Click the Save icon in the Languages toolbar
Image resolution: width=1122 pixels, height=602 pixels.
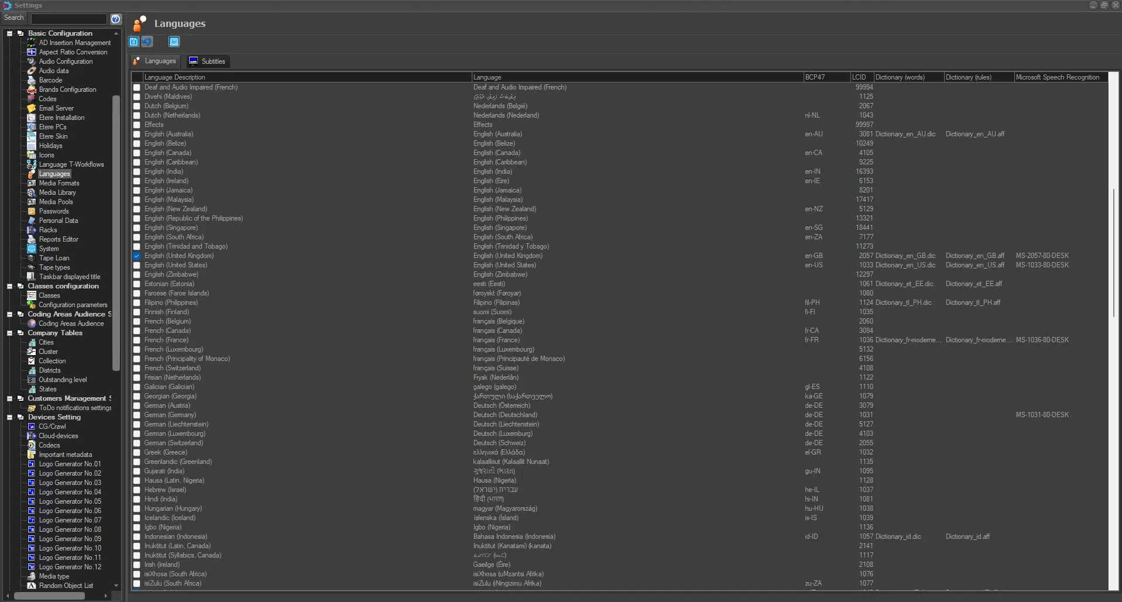133,42
